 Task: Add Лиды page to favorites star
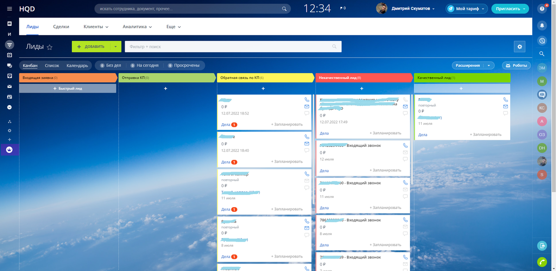(x=50, y=47)
